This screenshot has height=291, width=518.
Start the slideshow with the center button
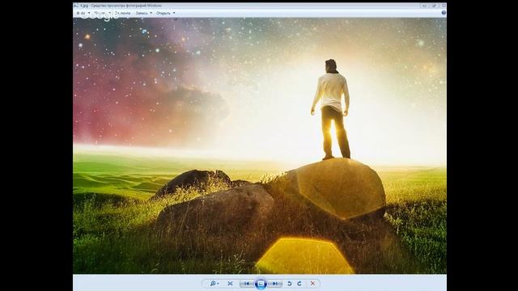pyautogui.click(x=261, y=284)
